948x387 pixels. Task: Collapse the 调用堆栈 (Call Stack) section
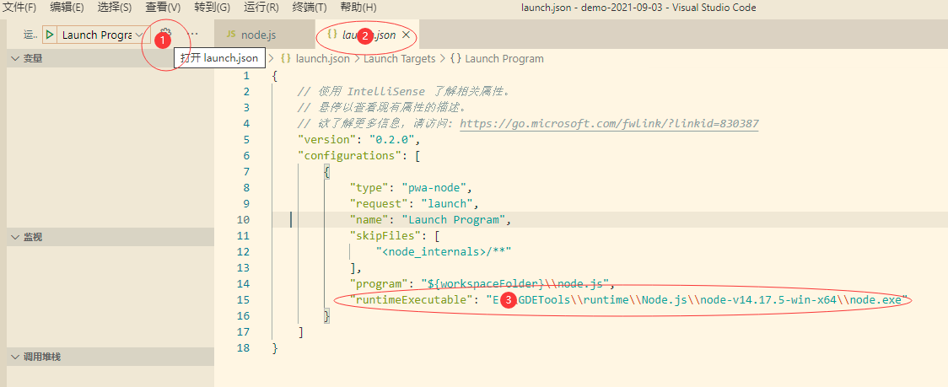pyautogui.click(x=14, y=357)
